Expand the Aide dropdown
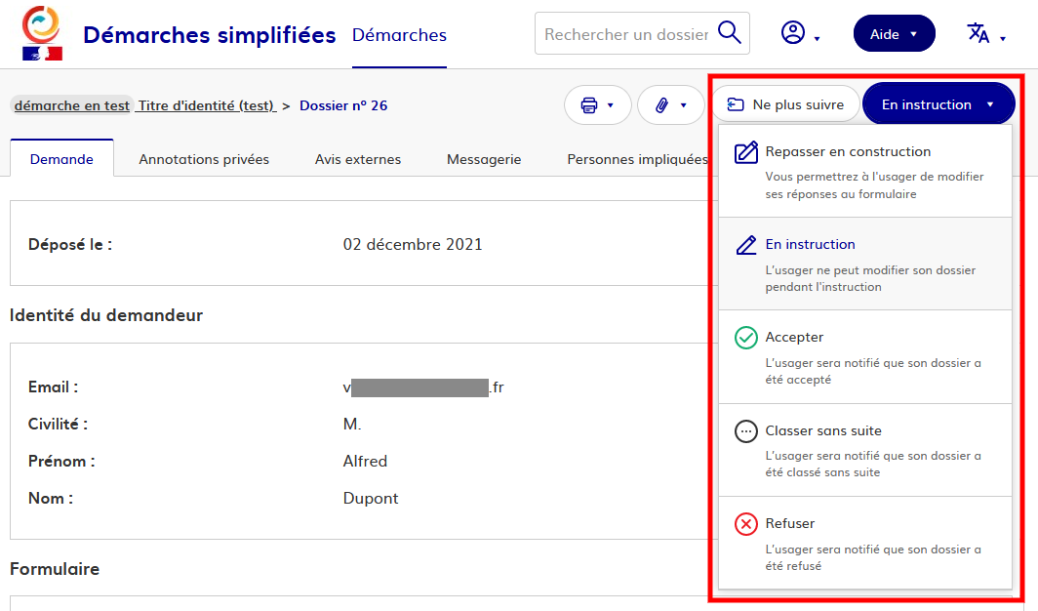The height and width of the screenshot is (611, 1038). [x=894, y=33]
